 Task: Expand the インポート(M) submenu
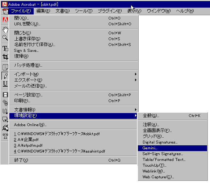pos(73,74)
